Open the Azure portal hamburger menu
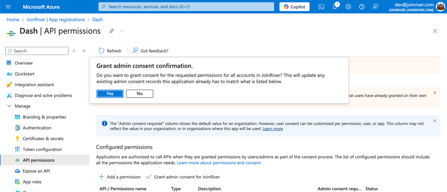 (x=8, y=7)
